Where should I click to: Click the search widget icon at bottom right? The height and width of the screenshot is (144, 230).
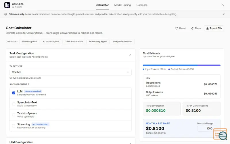(221, 134)
